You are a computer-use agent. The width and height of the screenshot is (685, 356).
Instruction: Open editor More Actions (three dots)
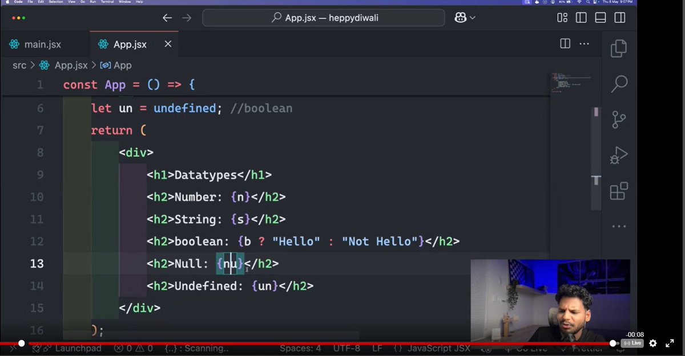point(584,43)
